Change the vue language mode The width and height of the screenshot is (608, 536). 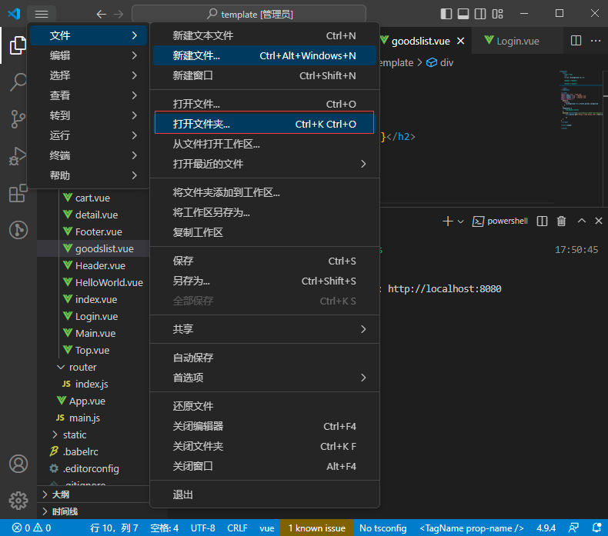[267, 528]
